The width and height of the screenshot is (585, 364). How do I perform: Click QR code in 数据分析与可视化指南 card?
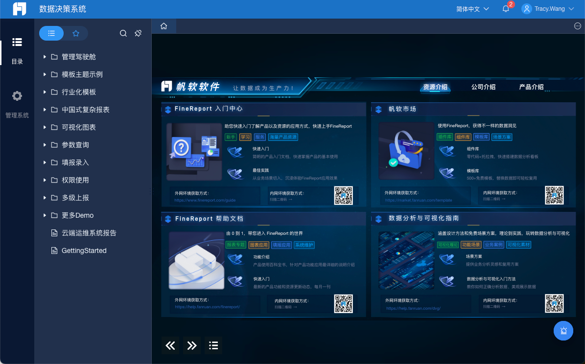(x=555, y=304)
